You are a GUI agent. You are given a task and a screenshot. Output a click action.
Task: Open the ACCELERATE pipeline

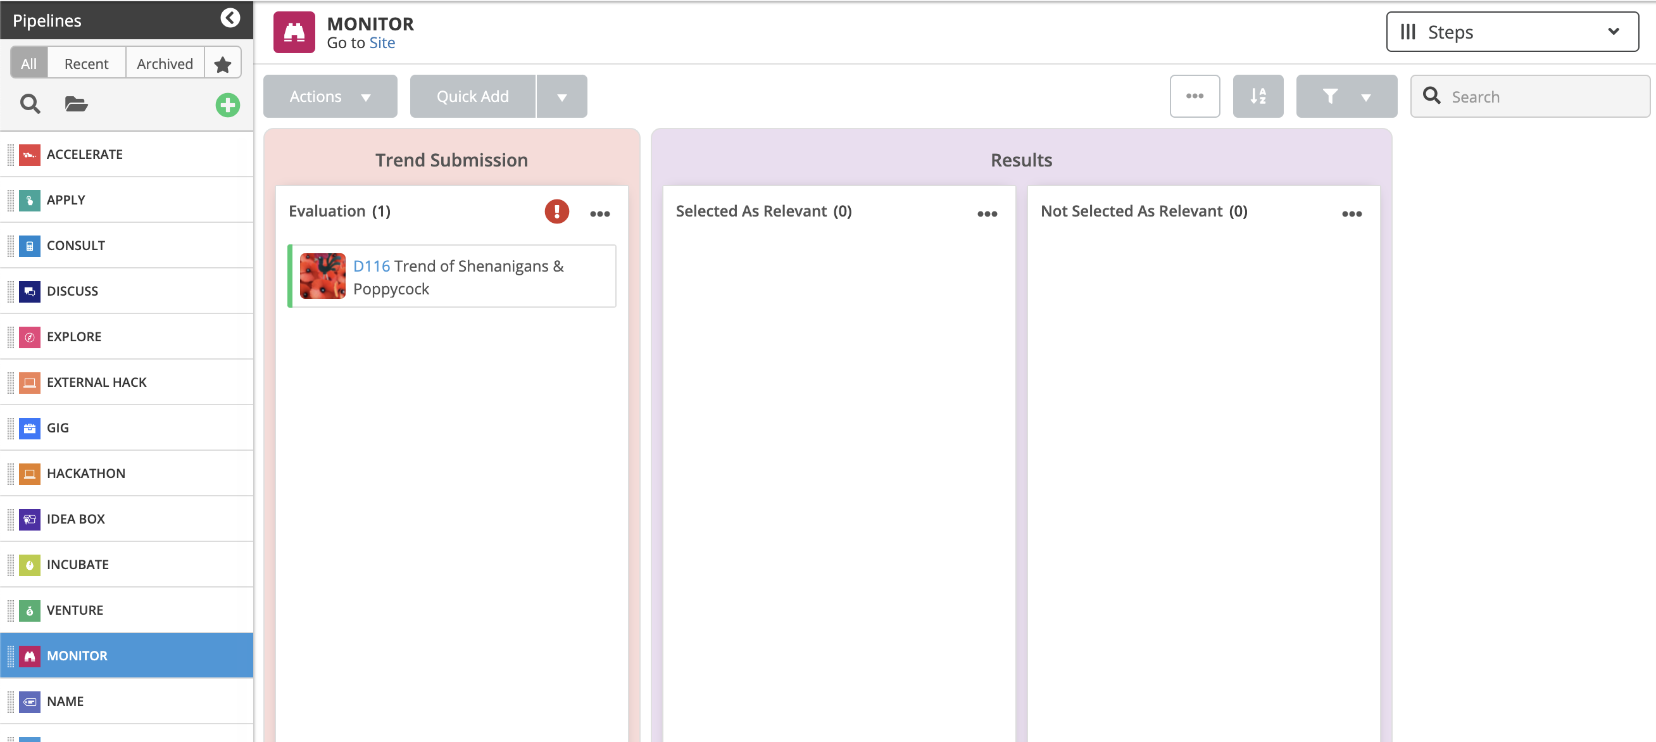click(x=127, y=155)
